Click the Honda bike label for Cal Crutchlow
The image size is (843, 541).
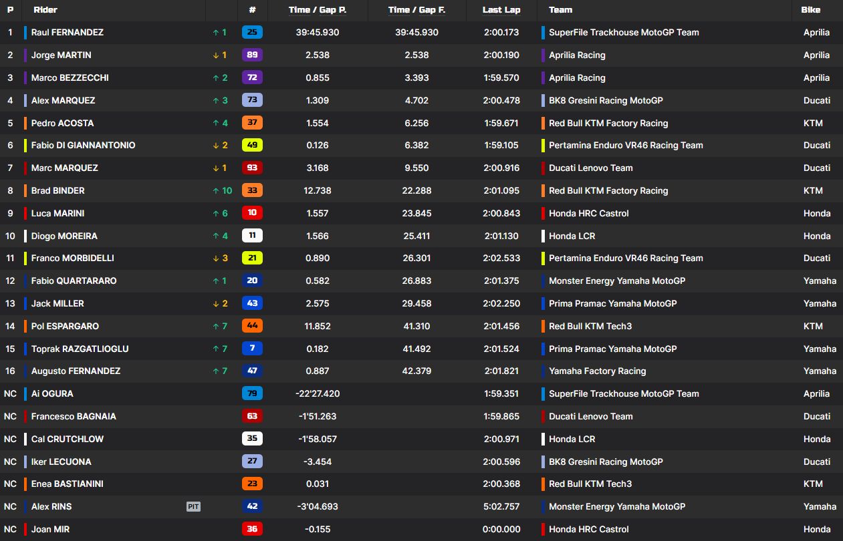pyautogui.click(x=817, y=439)
